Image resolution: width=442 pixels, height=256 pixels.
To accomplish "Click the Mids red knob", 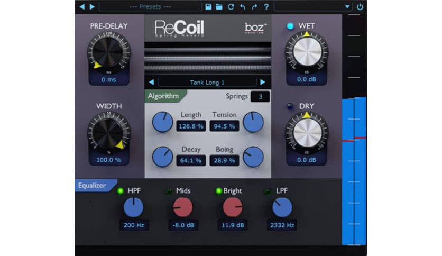I will tap(183, 207).
